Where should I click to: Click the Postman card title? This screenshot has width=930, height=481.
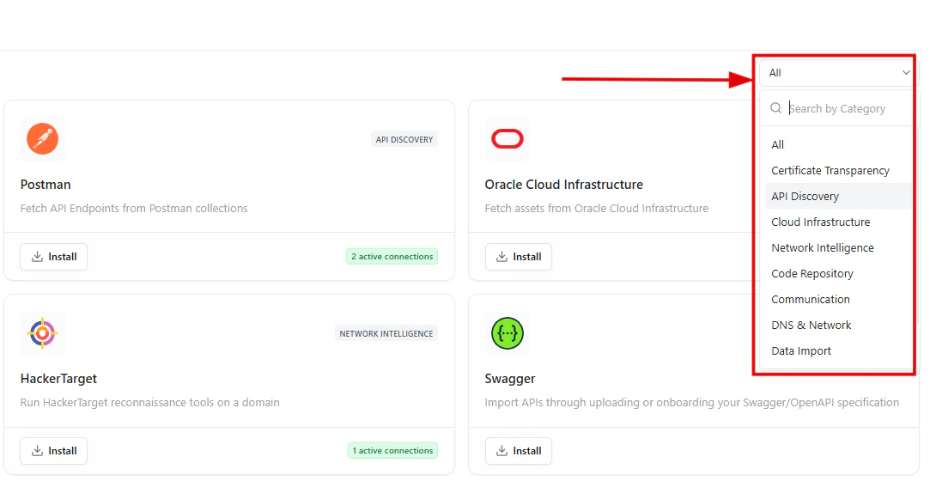click(x=46, y=185)
